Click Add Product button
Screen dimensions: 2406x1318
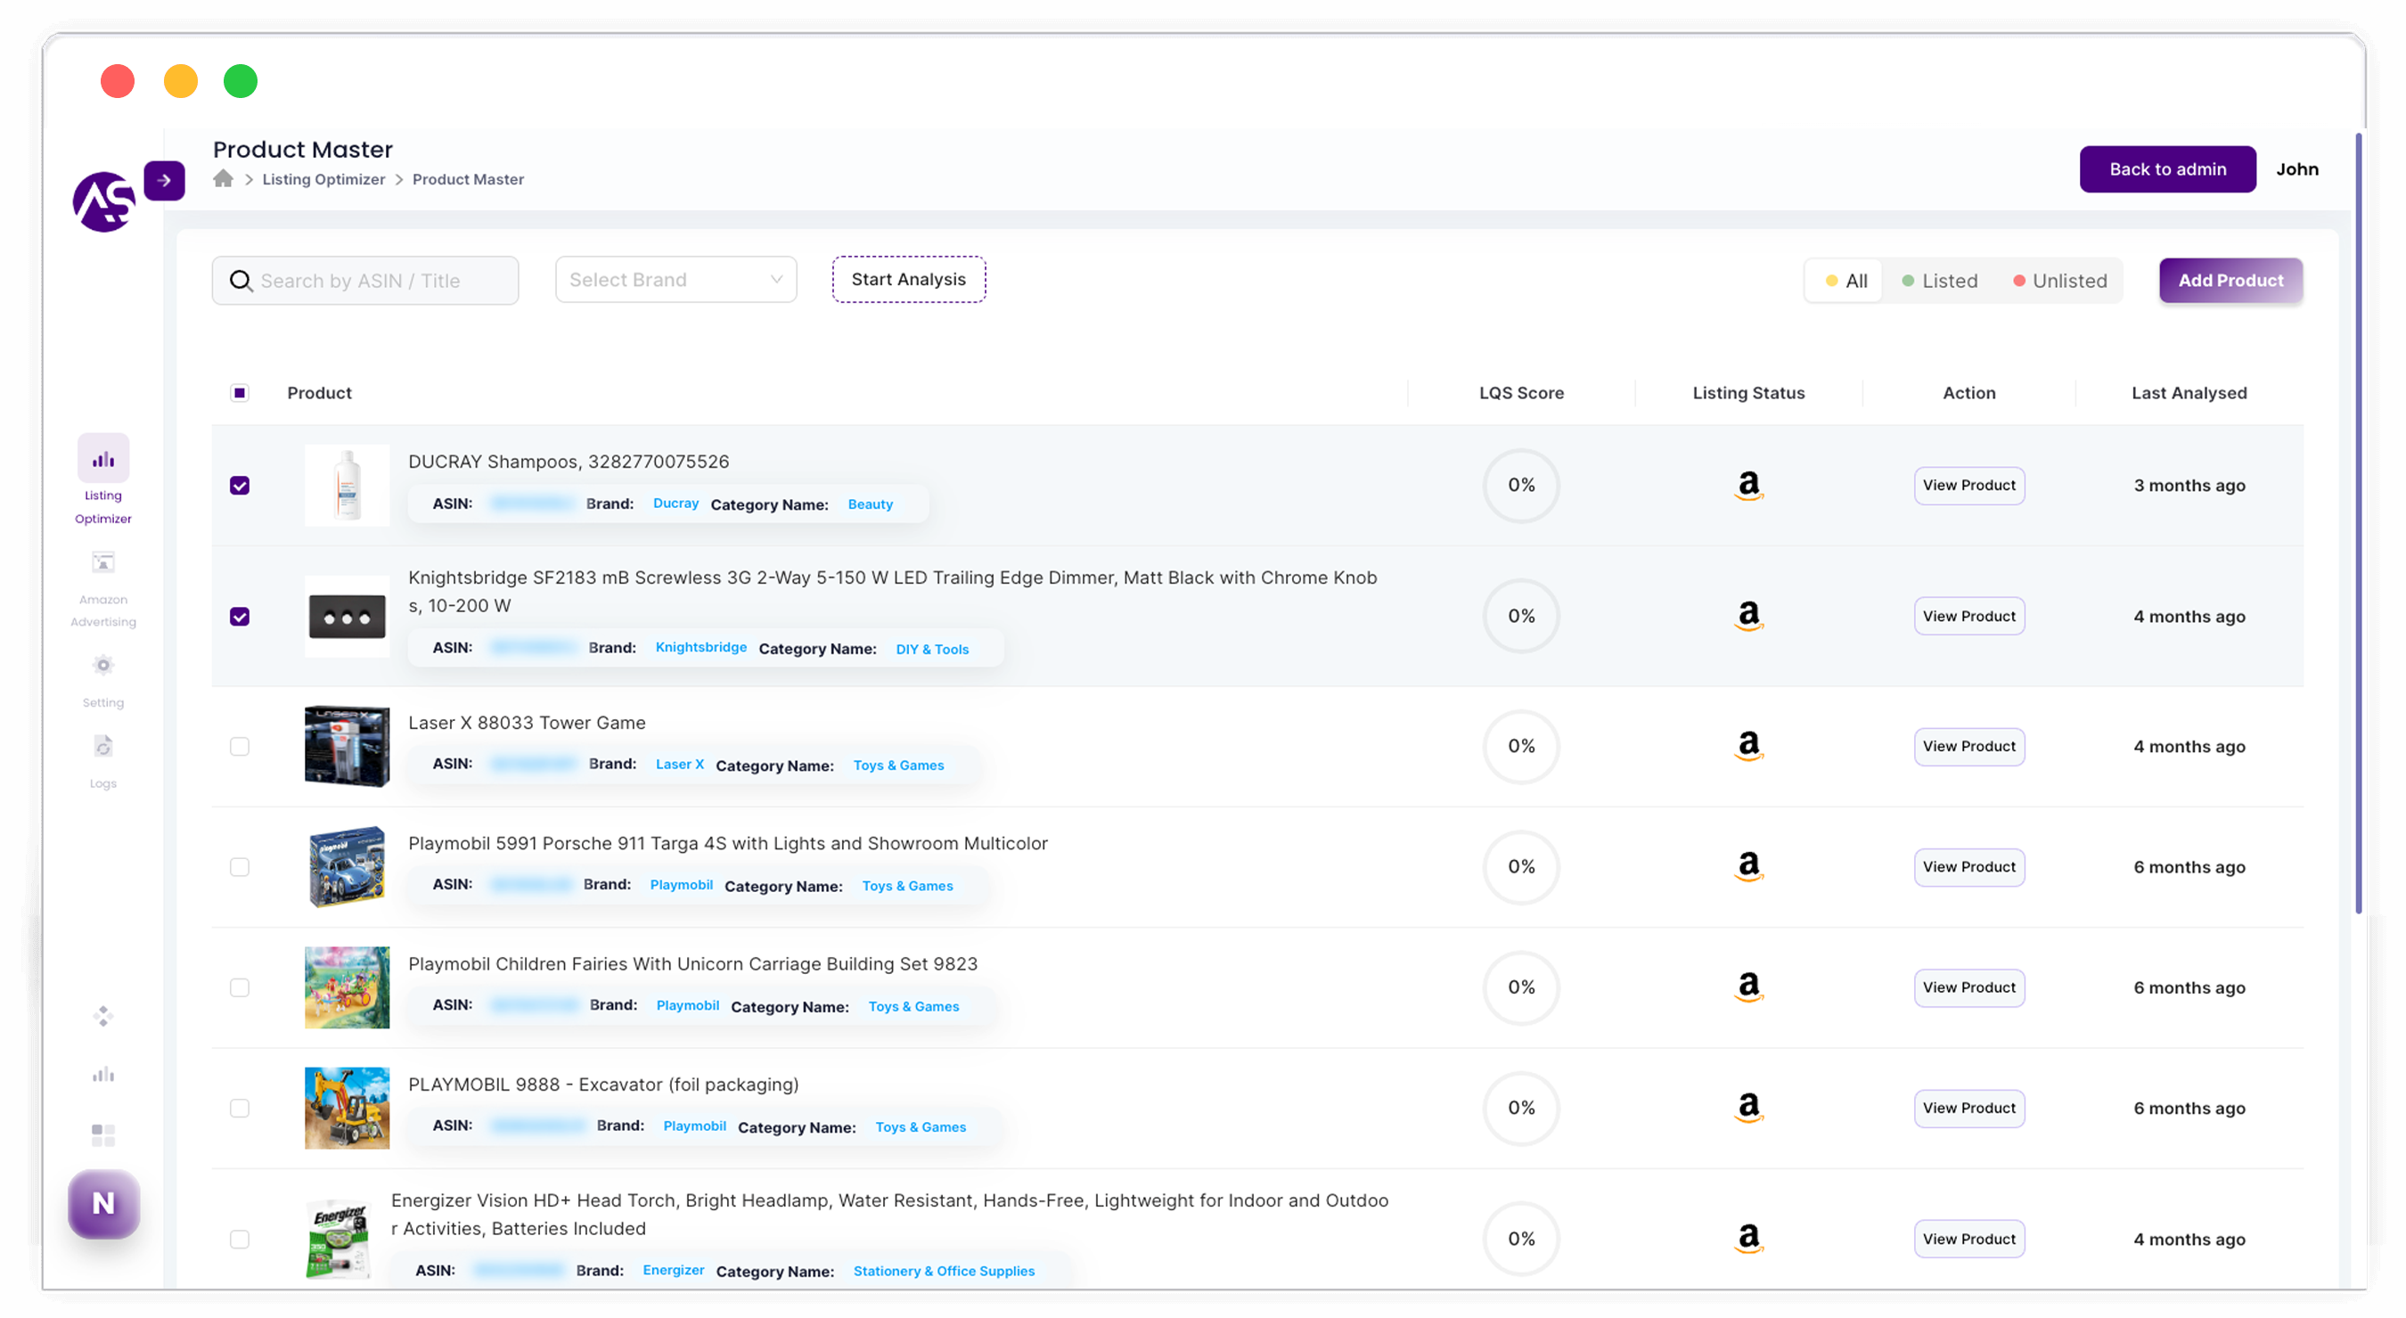tap(2230, 280)
